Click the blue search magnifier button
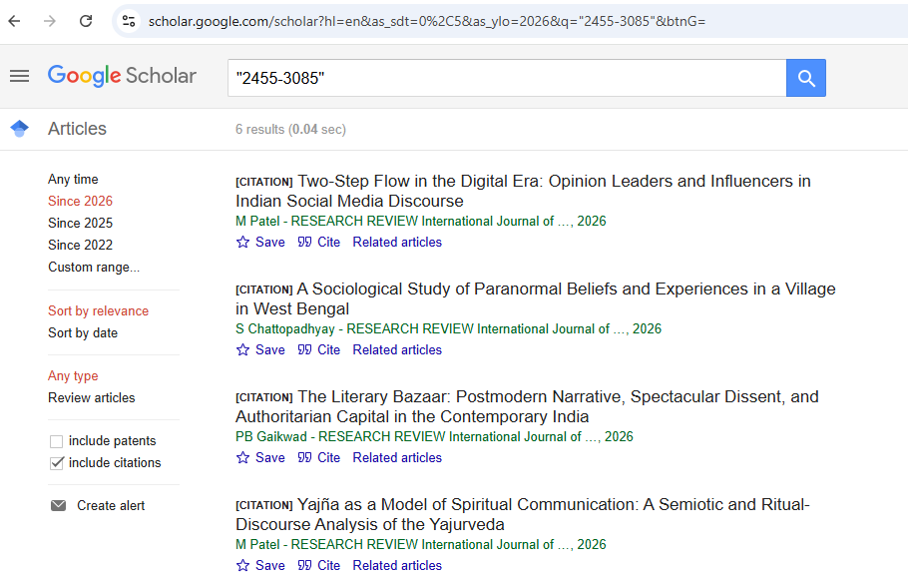This screenshot has width=908, height=579. pyautogui.click(x=805, y=78)
